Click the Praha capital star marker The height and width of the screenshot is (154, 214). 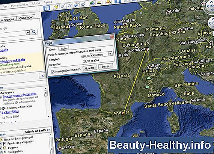pyautogui.click(x=180, y=30)
